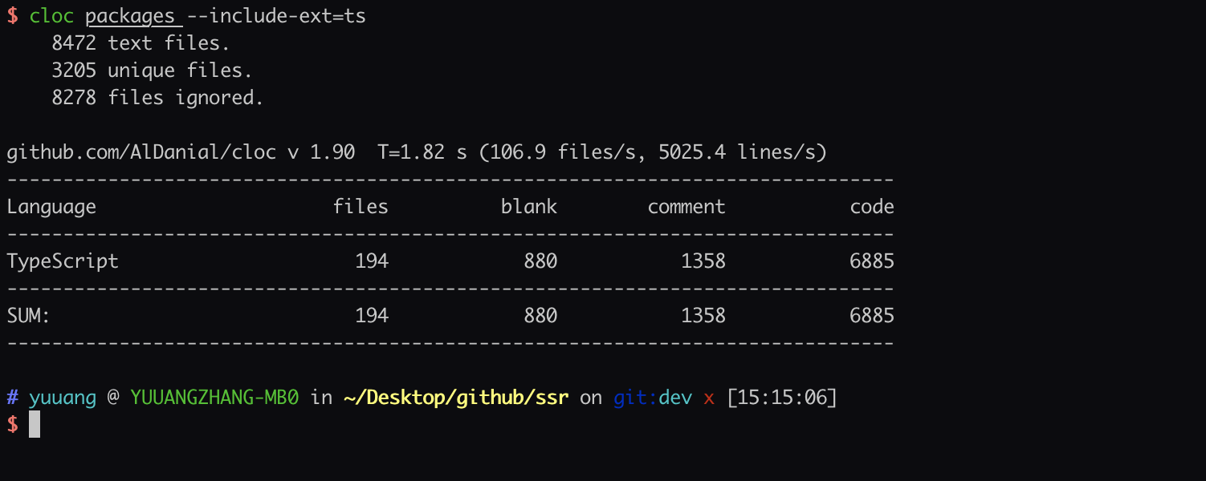This screenshot has width=1206, height=481.
Task: Click the red x git dirty marker
Action: (x=709, y=398)
